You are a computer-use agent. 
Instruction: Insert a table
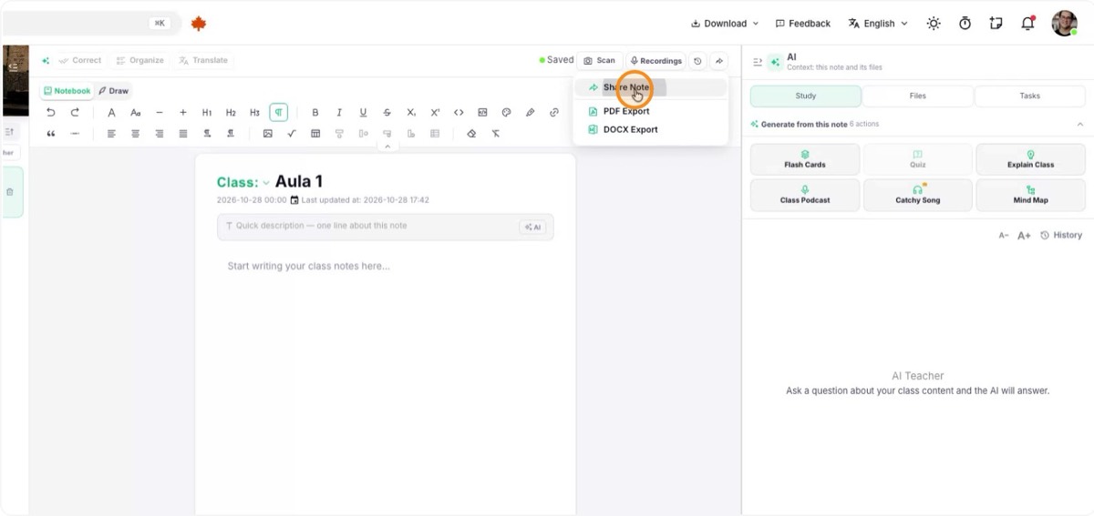315,134
